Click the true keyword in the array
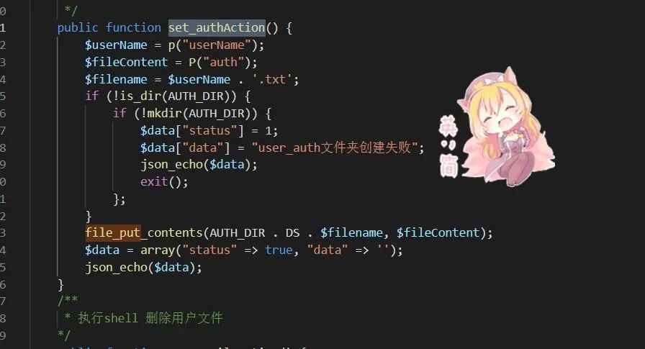 tap(279, 250)
